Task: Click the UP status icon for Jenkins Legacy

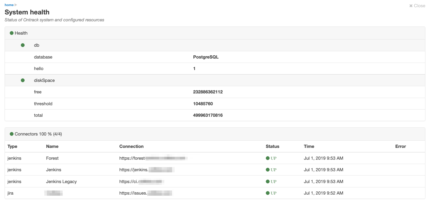Action: (268, 182)
